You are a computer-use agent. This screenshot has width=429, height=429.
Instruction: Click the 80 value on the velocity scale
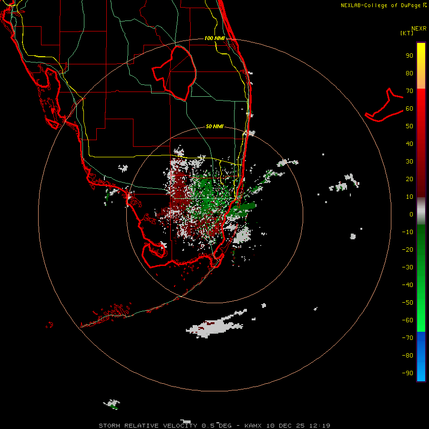tap(409, 73)
